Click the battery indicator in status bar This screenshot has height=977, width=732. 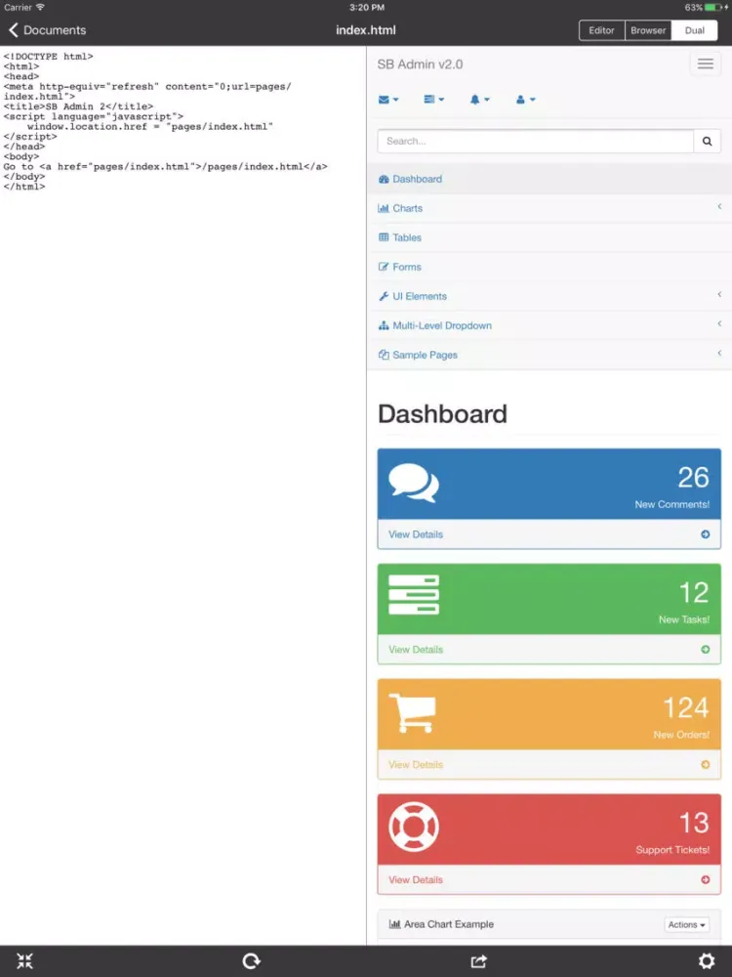point(714,8)
